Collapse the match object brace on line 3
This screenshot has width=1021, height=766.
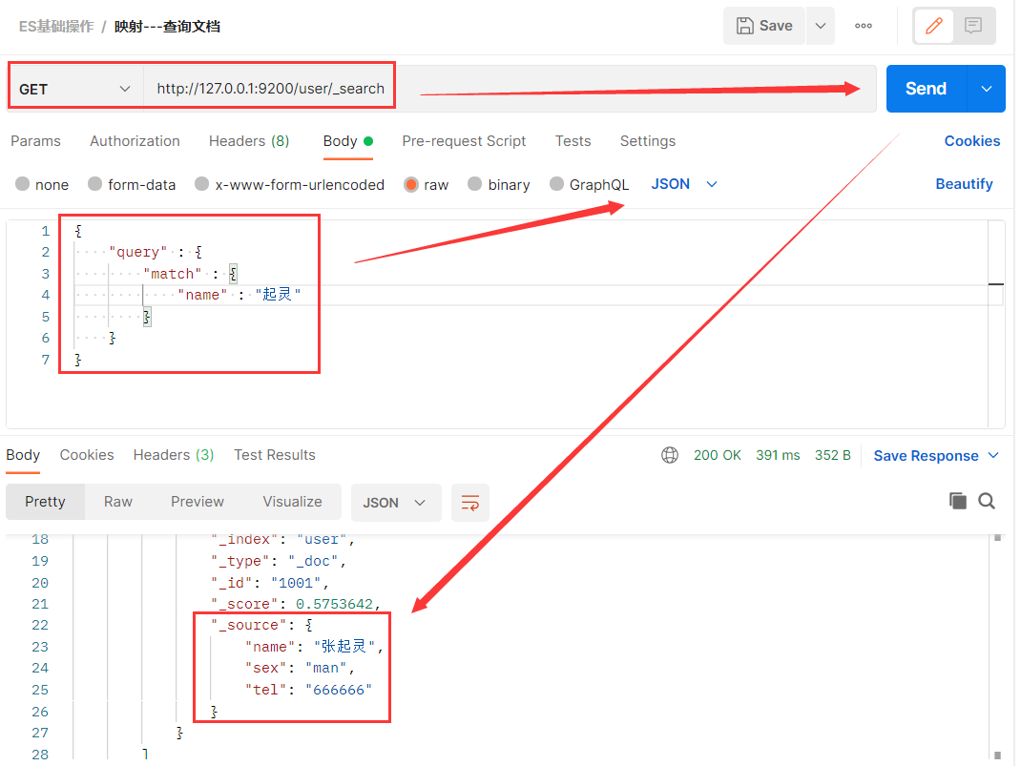point(233,274)
